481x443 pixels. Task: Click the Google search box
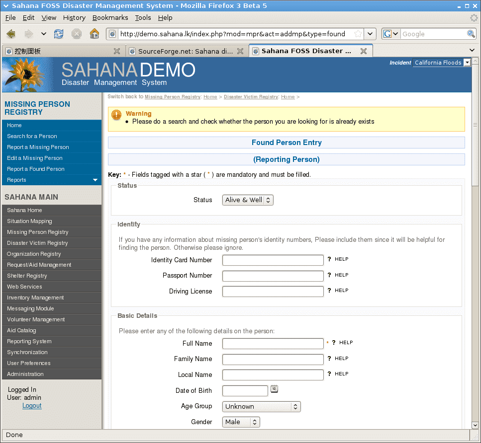coord(433,34)
